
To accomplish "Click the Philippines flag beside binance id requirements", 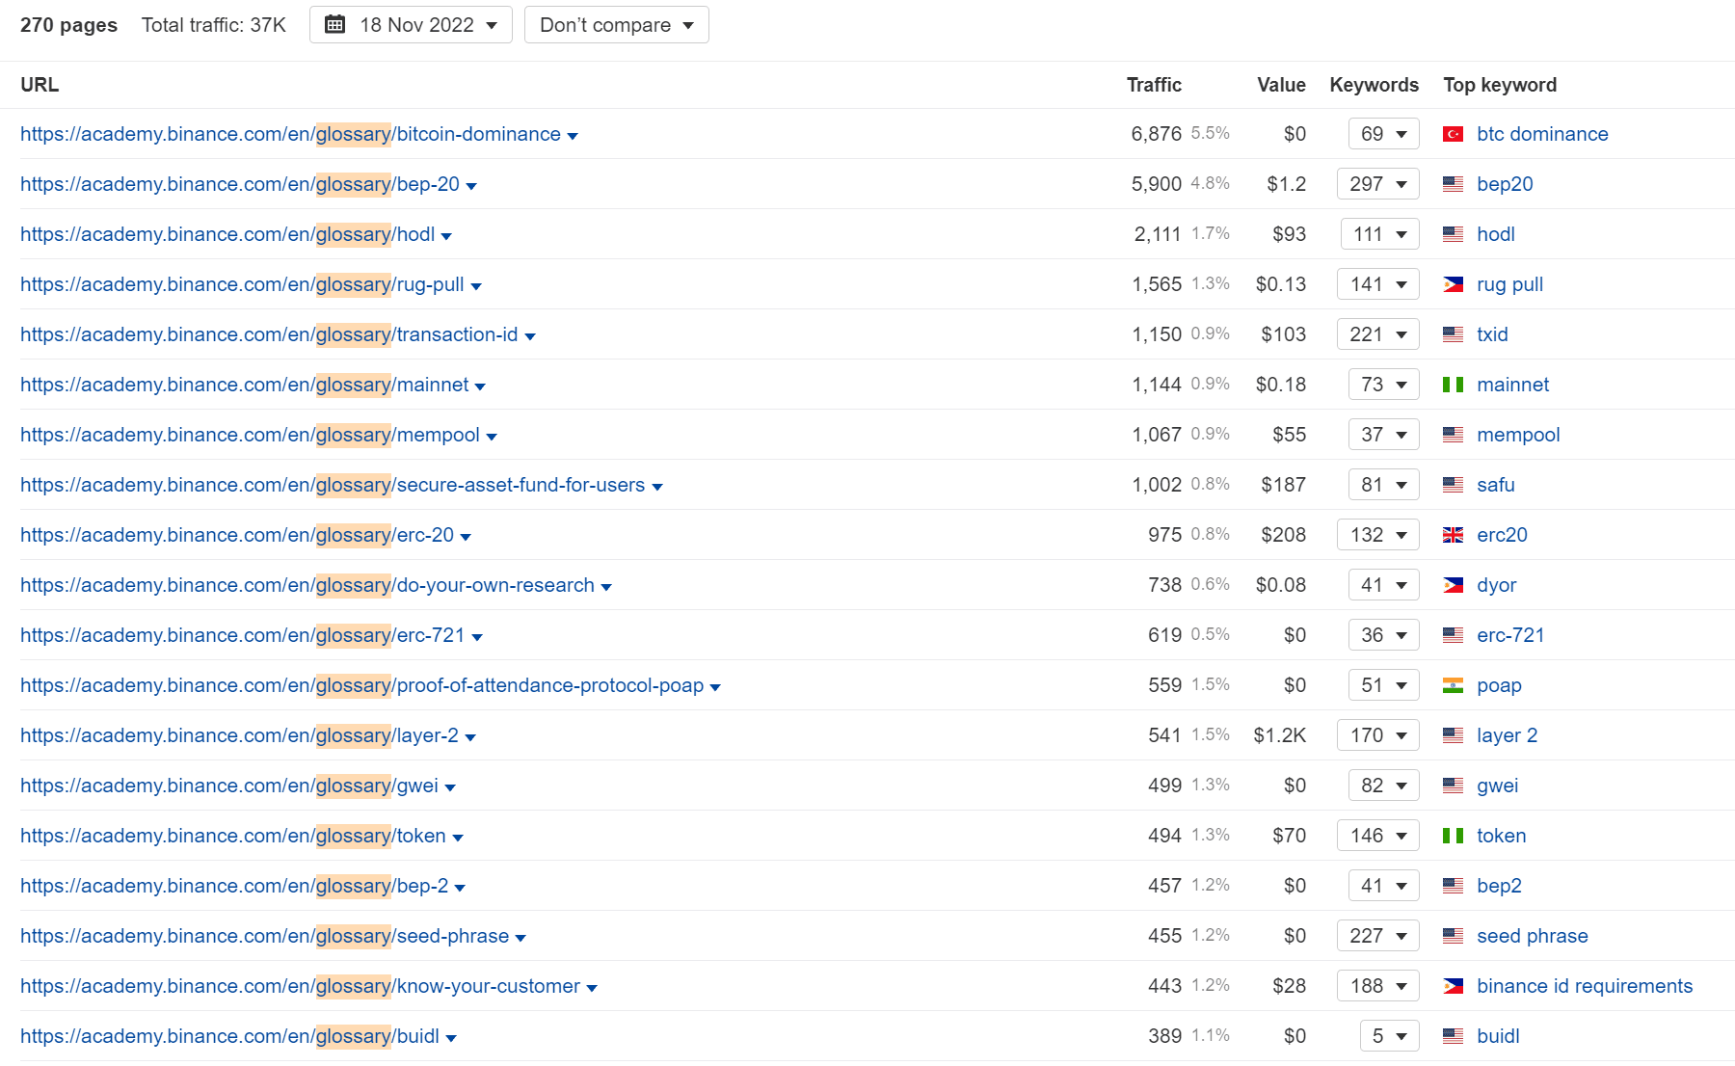I will click(1453, 986).
